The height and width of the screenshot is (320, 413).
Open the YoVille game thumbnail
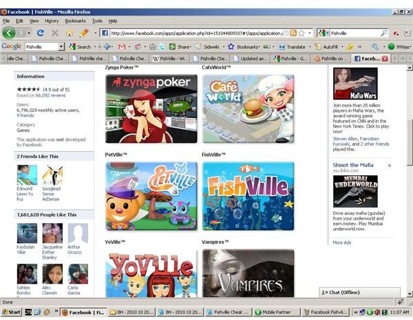pos(151,273)
